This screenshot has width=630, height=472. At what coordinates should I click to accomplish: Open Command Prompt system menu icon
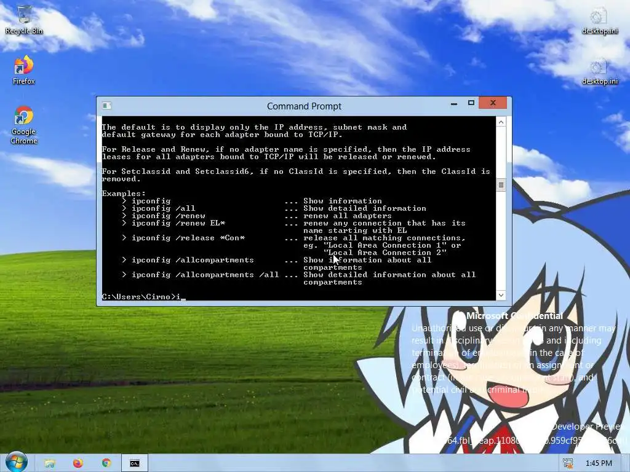click(x=106, y=106)
